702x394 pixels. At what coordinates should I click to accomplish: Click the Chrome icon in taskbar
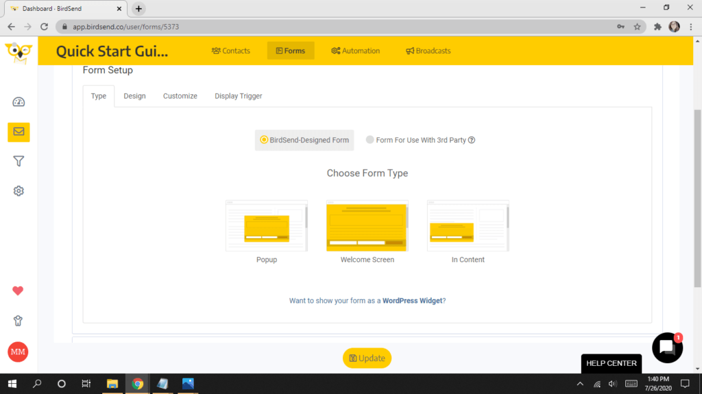(137, 384)
